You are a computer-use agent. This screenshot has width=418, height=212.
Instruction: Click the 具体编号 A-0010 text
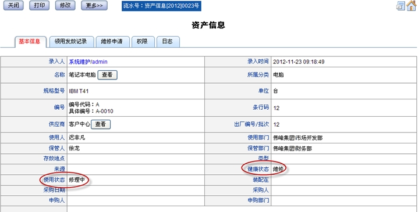(91, 111)
